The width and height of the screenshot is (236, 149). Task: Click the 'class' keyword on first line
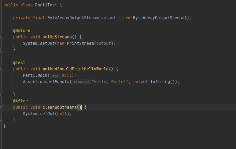coord(27,5)
